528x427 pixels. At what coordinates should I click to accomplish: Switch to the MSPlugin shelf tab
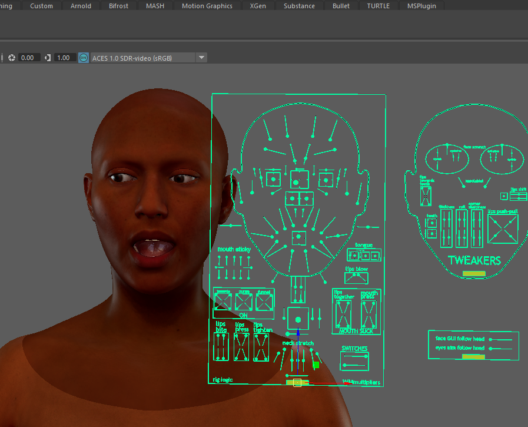click(x=421, y=6)
